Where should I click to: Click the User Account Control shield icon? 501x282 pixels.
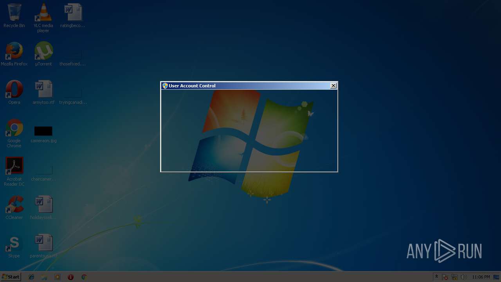(165, 86)
